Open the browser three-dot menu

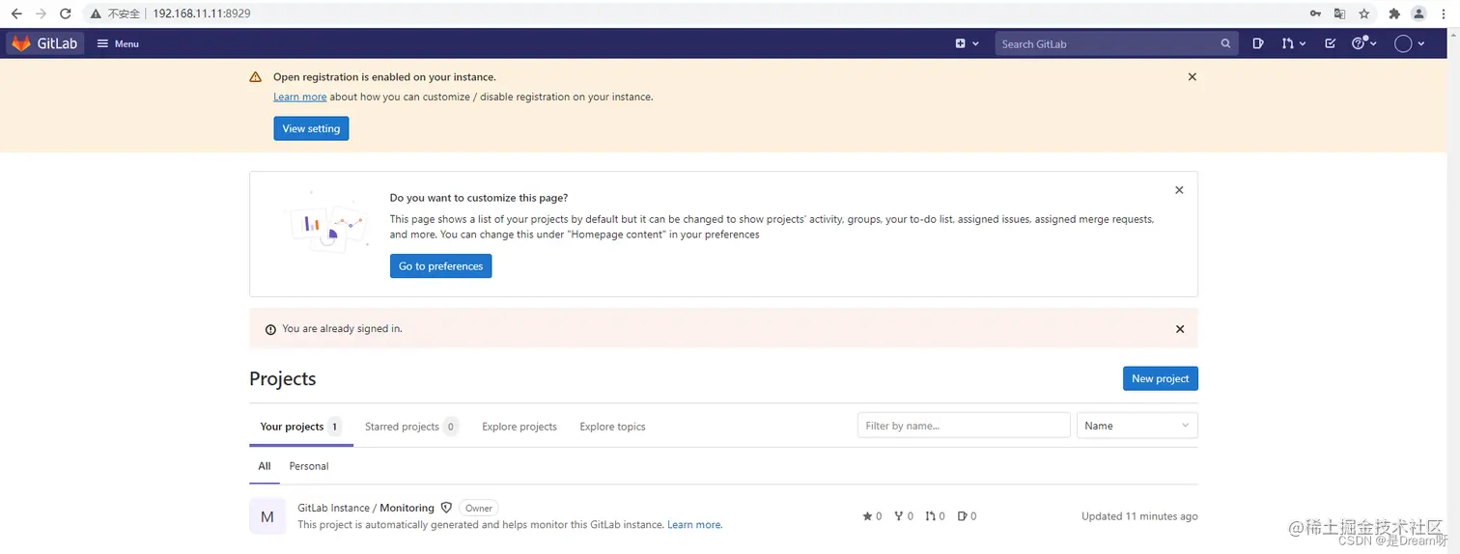1444,14
